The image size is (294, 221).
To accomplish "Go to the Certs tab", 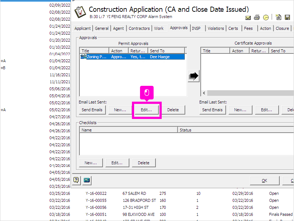I will [233, 28].
